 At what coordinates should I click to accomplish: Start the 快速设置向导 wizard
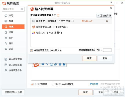[x=13, y=70]
